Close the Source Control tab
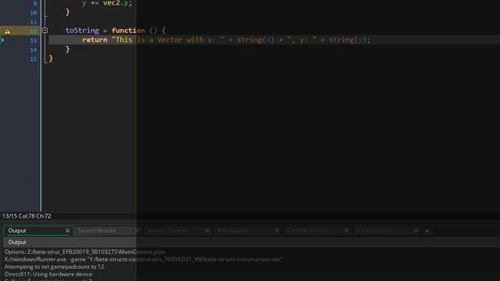Image resolution: width=500 pixels, height=281 pixels. click(x=207, y=230)
